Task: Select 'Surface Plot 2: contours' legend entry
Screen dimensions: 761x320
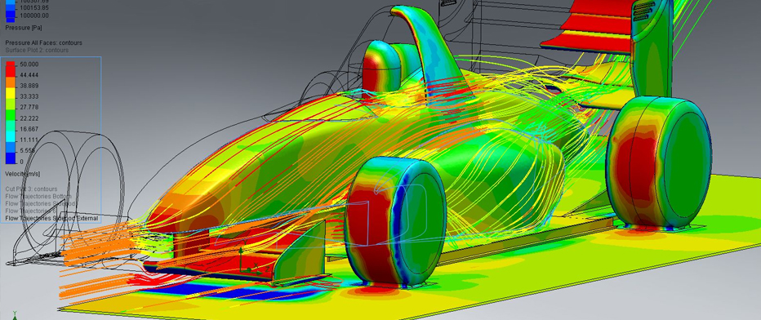Action: [x=37, y=50]
